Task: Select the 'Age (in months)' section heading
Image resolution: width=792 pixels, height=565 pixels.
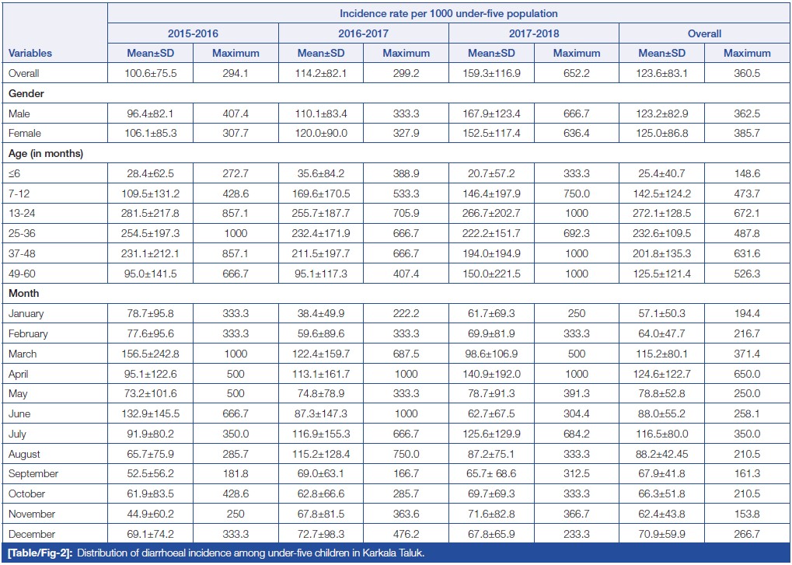Action: [46, 154]
